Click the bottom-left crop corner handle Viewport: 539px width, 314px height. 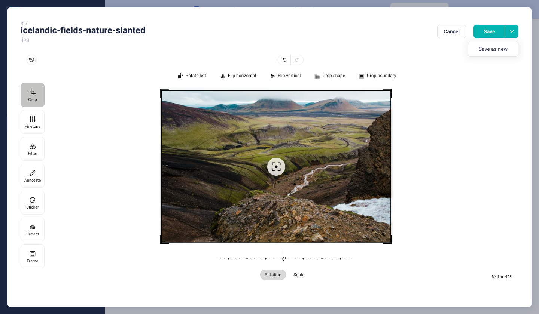click(164, 240)
